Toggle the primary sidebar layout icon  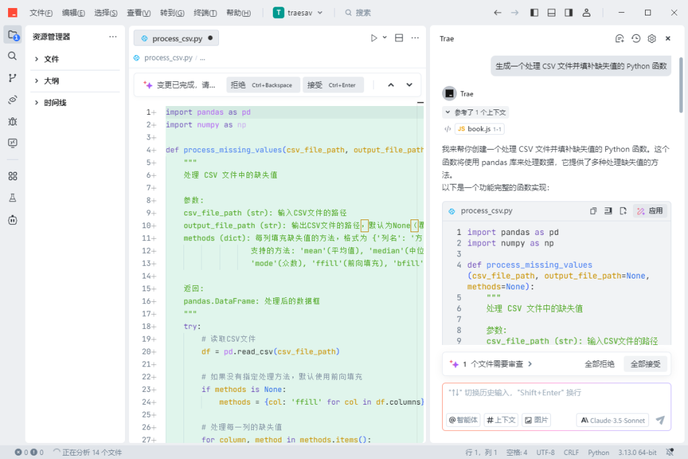point(534,13)
